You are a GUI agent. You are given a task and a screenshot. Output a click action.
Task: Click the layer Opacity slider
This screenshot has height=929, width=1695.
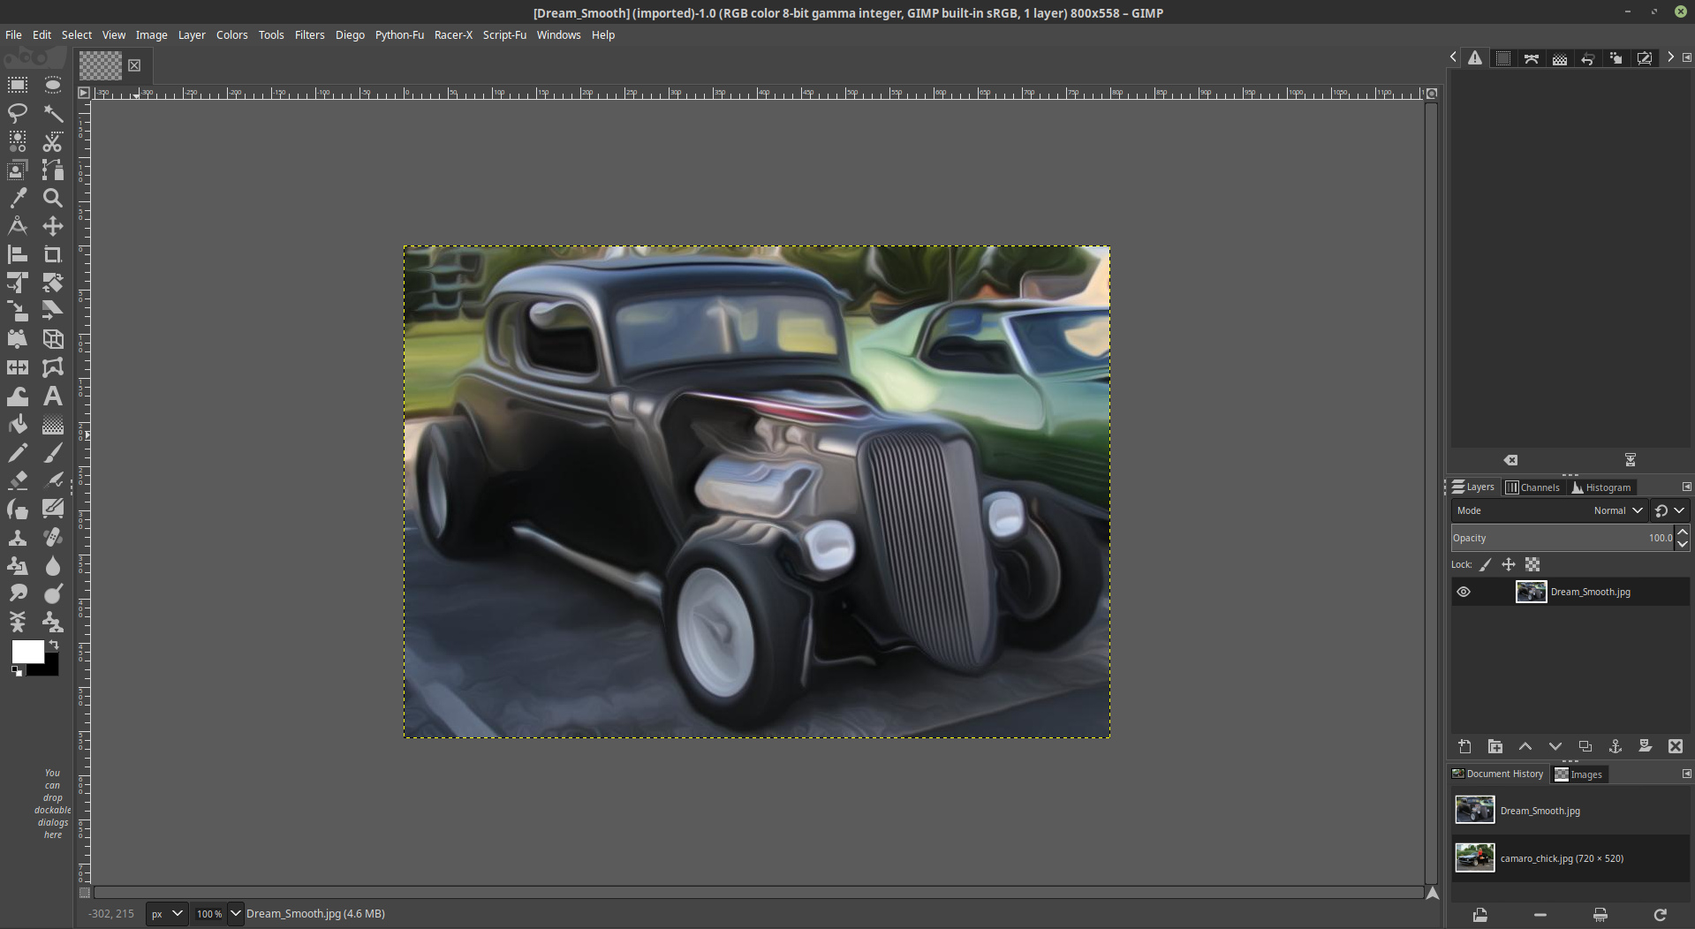point(1563,538)
